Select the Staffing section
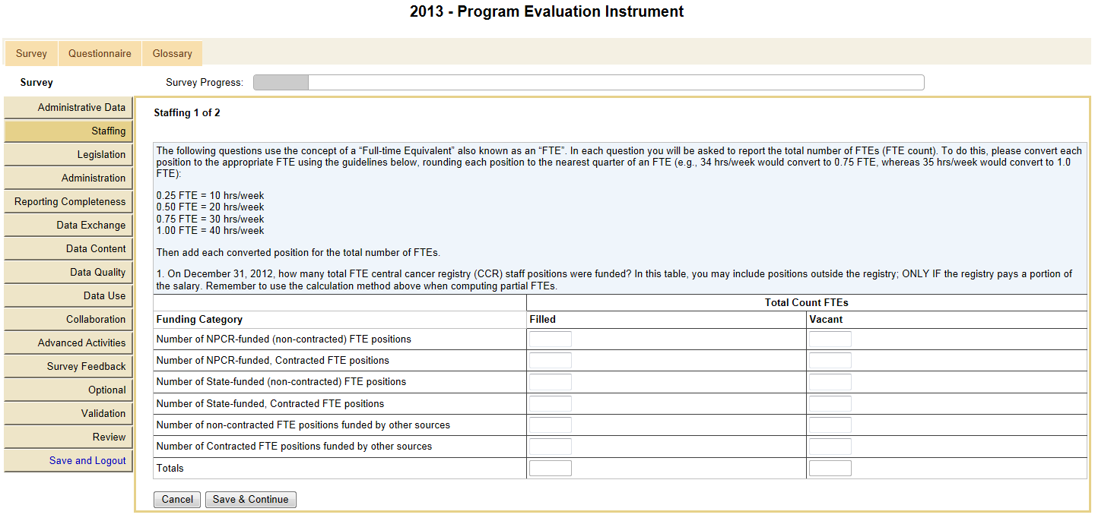This screenshot has height=521, width=1095. click(68, 131)
